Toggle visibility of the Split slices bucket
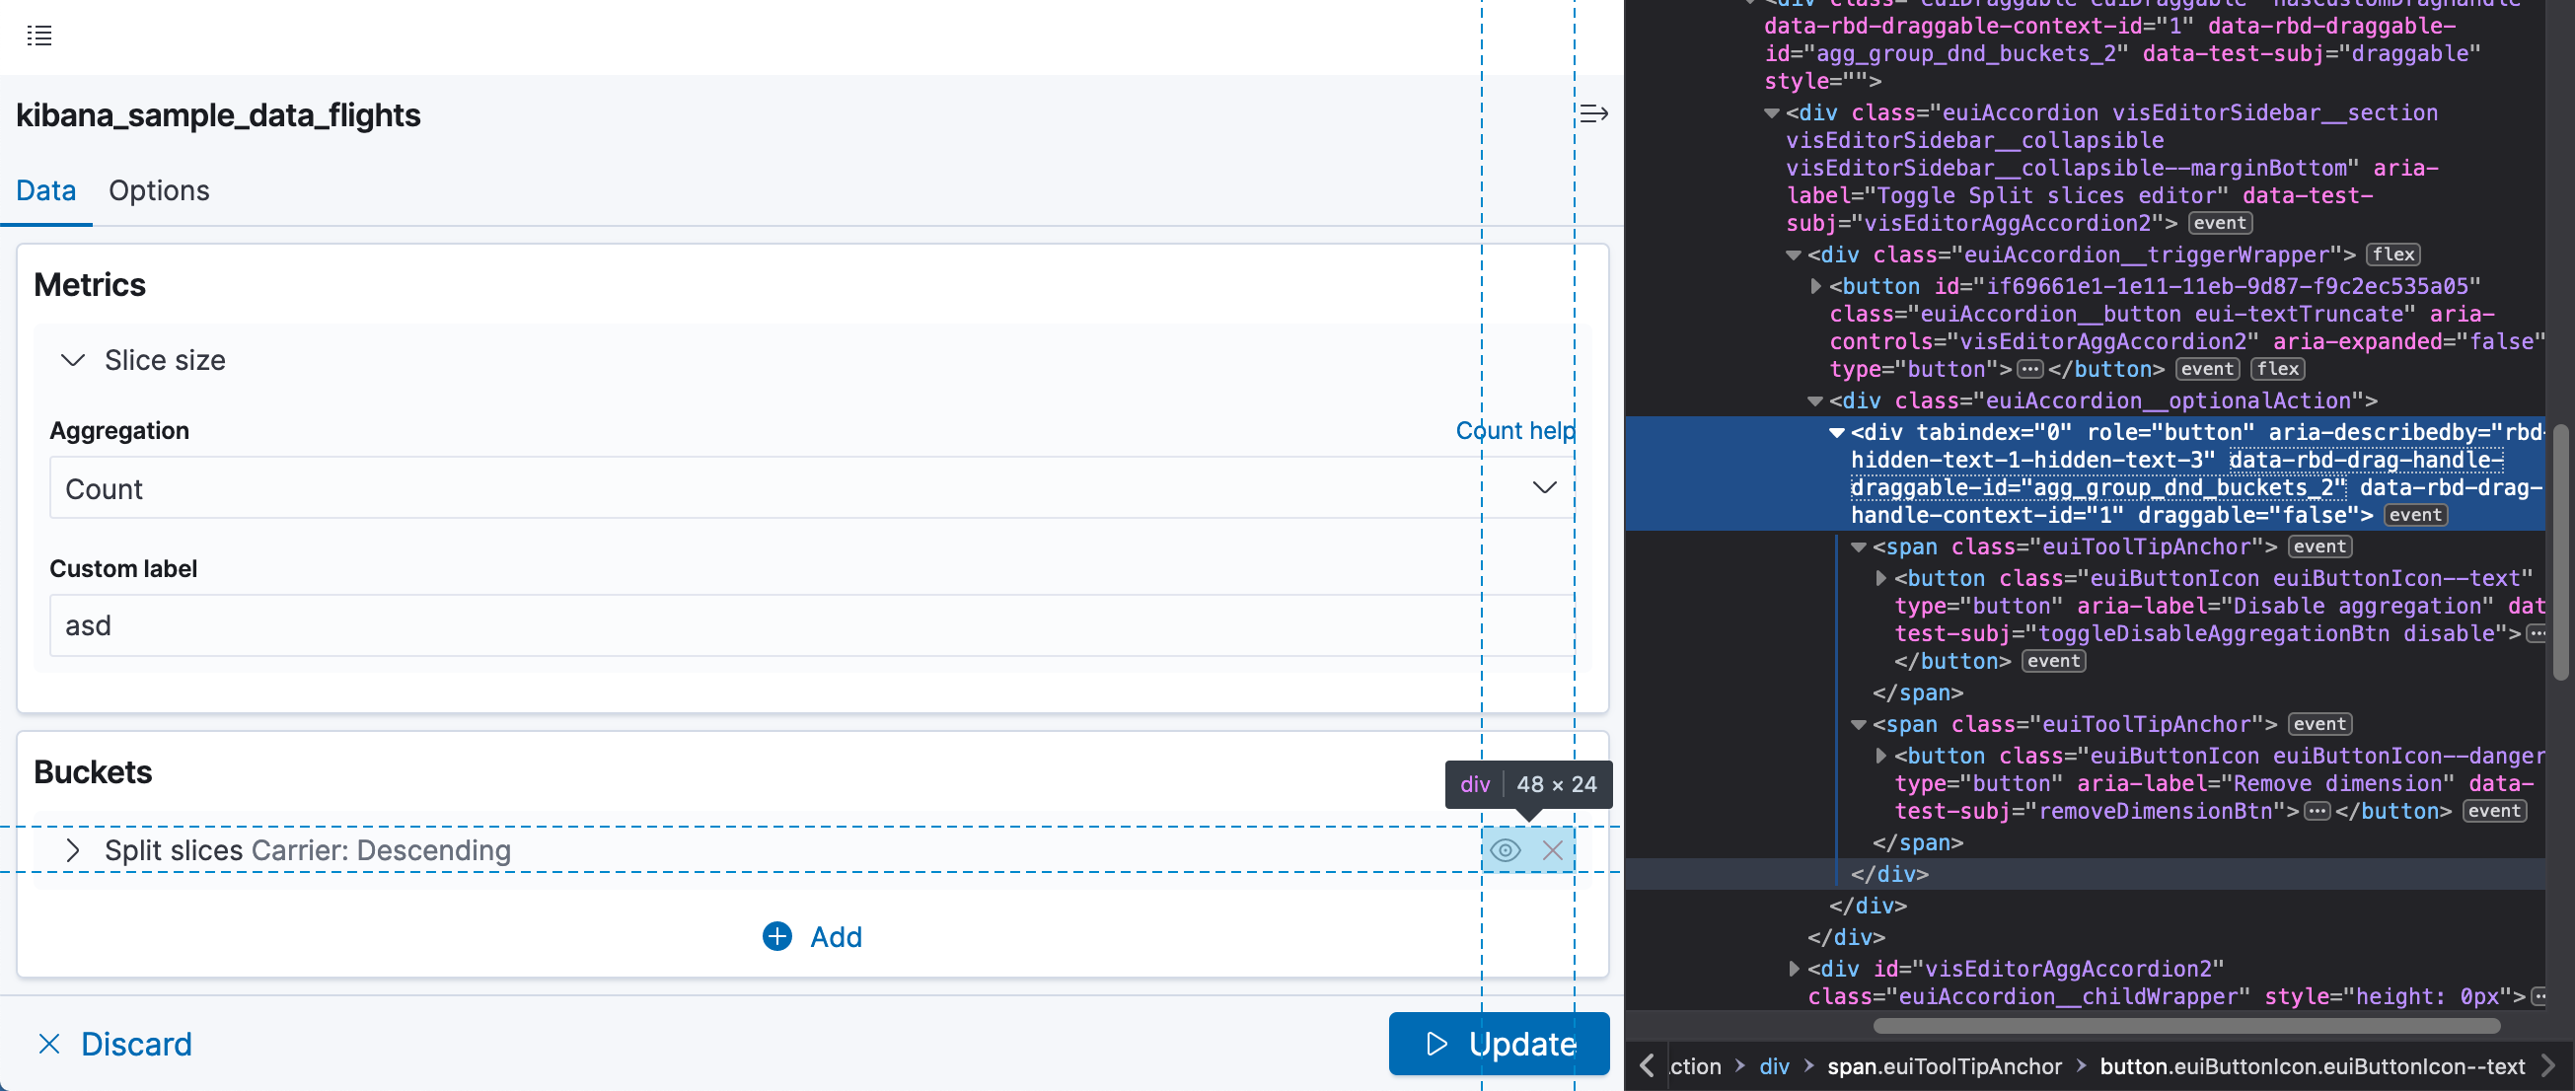 [1506, 850]
